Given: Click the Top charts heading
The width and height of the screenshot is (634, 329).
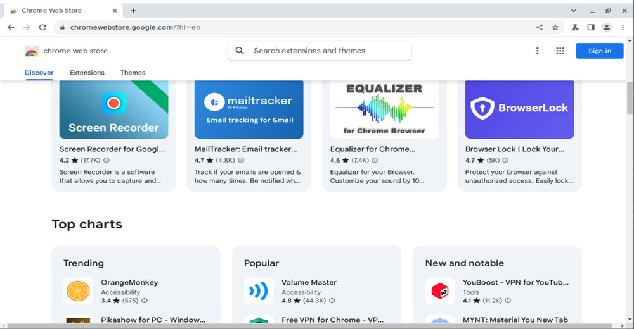Looking at the screenshot, I should click(x=86, y=224).
